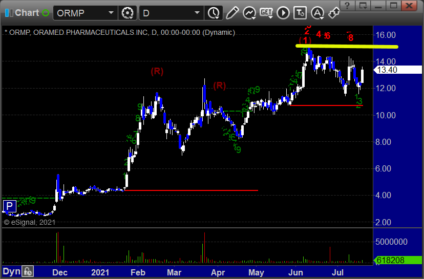This screenshot has height=279, width=424.
Task: Click the (R) marker above February peak
Action: [157, 71]
